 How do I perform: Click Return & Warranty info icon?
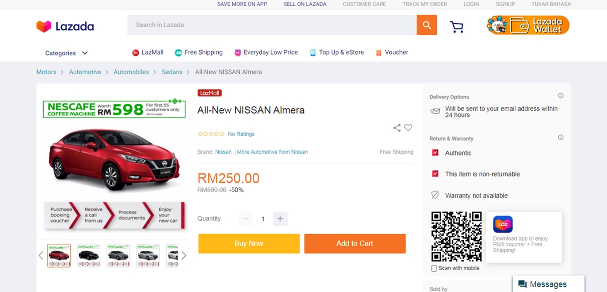coord(561,137)
